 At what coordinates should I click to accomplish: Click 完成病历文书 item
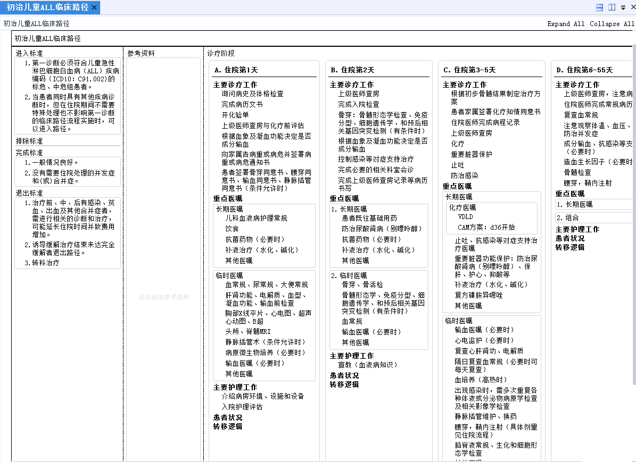(x=242, y=104)
